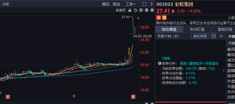
Task: Click the 委托明细 button
Action: coord(200,36)
